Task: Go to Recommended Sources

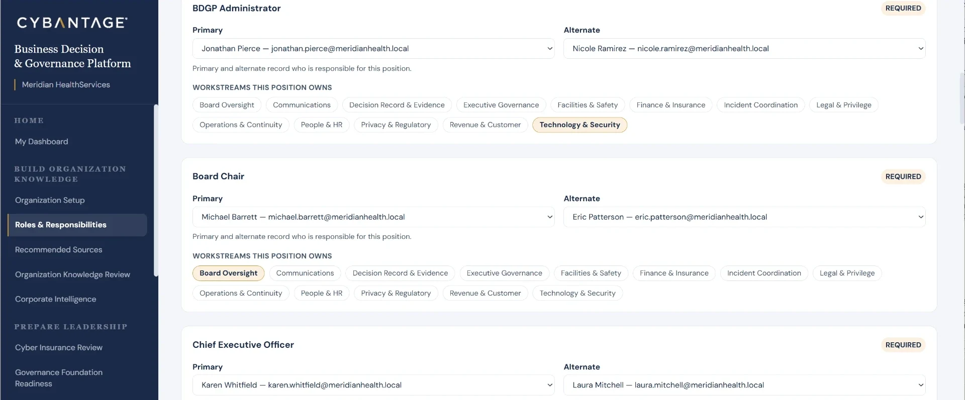Action: 58,249
